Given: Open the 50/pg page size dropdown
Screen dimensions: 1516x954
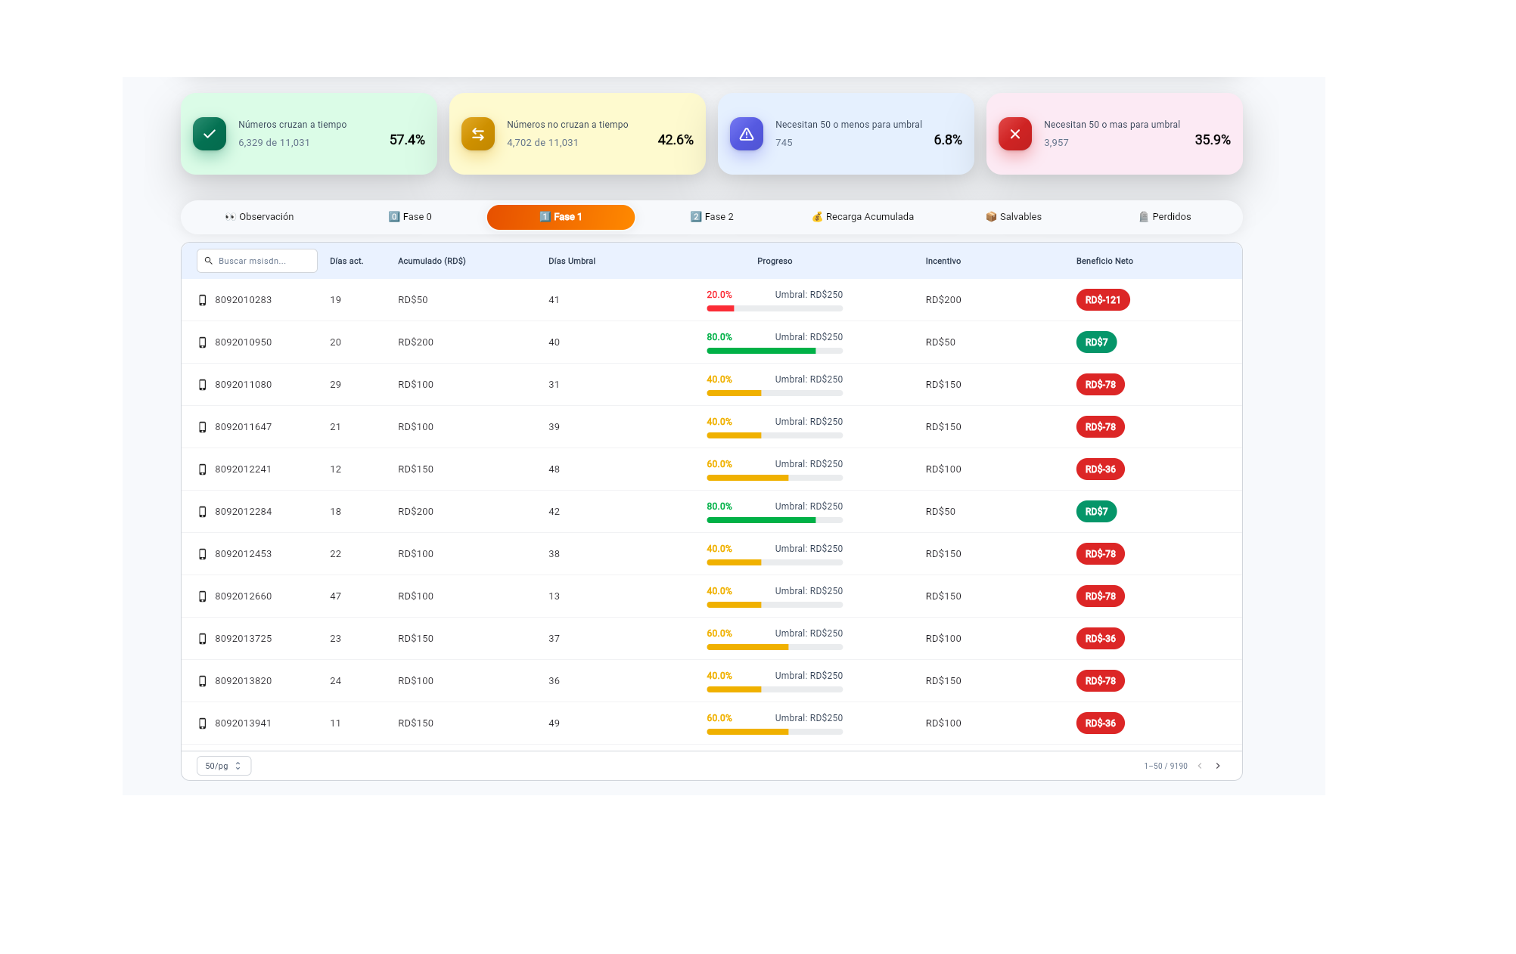Looking at the screenshot, I should click(223, 766).
